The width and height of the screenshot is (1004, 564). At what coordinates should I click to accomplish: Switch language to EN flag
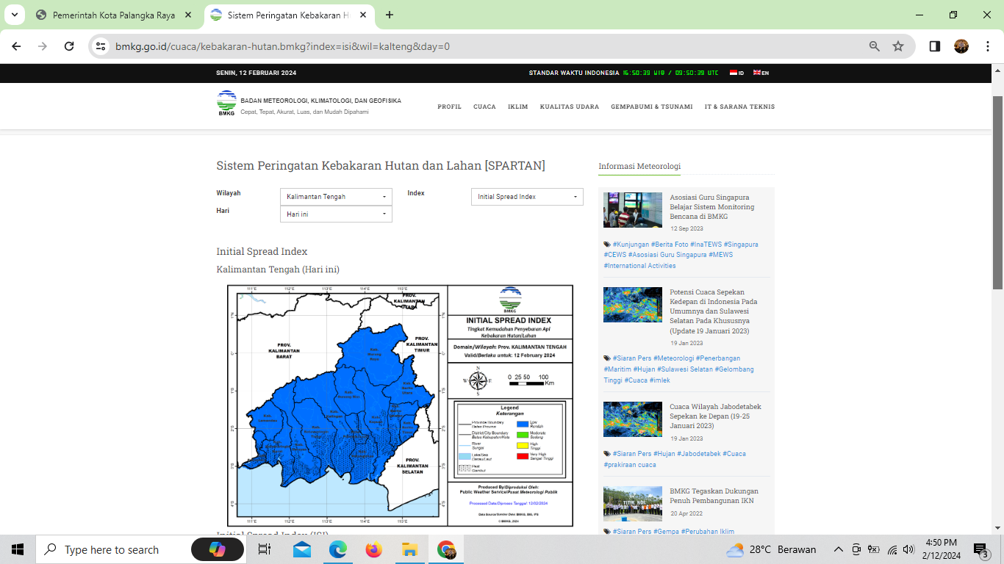click(x=761, y=73)
